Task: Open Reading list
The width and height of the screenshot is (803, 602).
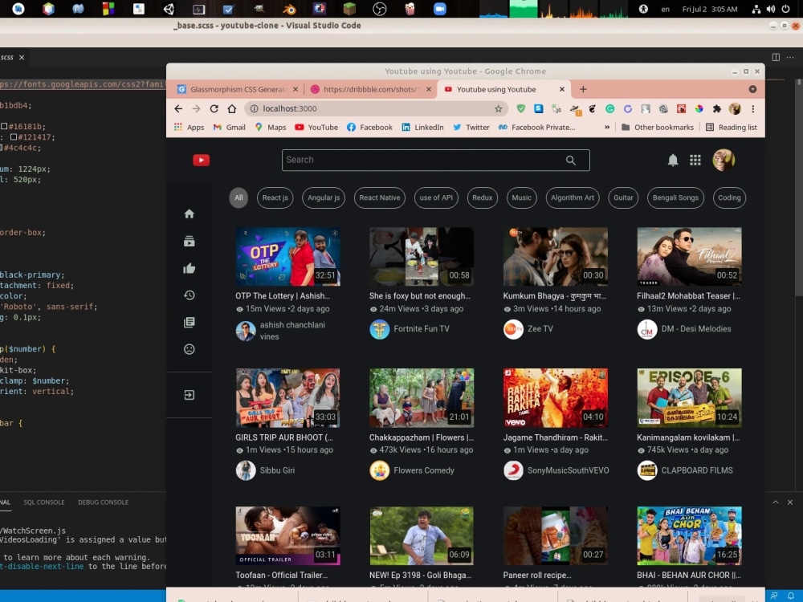Action: coord(732,127)
